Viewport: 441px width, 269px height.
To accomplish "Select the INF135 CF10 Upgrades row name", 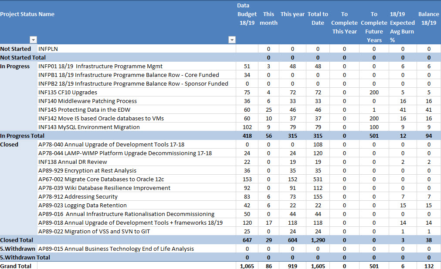I will pyautogui.click(x=68, y=92).
